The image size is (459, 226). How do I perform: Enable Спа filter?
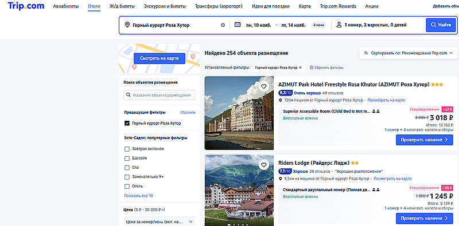[x=127, y=168]
